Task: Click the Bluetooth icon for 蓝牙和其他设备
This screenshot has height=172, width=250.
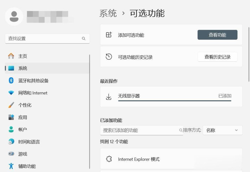Action: coord(11,80)
